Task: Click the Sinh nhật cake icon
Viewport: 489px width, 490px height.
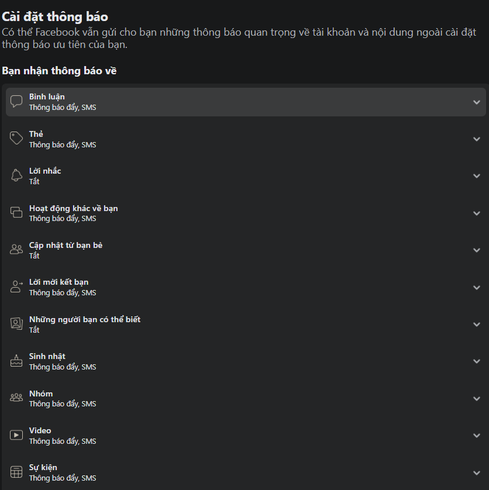Action: coord(16,361)
